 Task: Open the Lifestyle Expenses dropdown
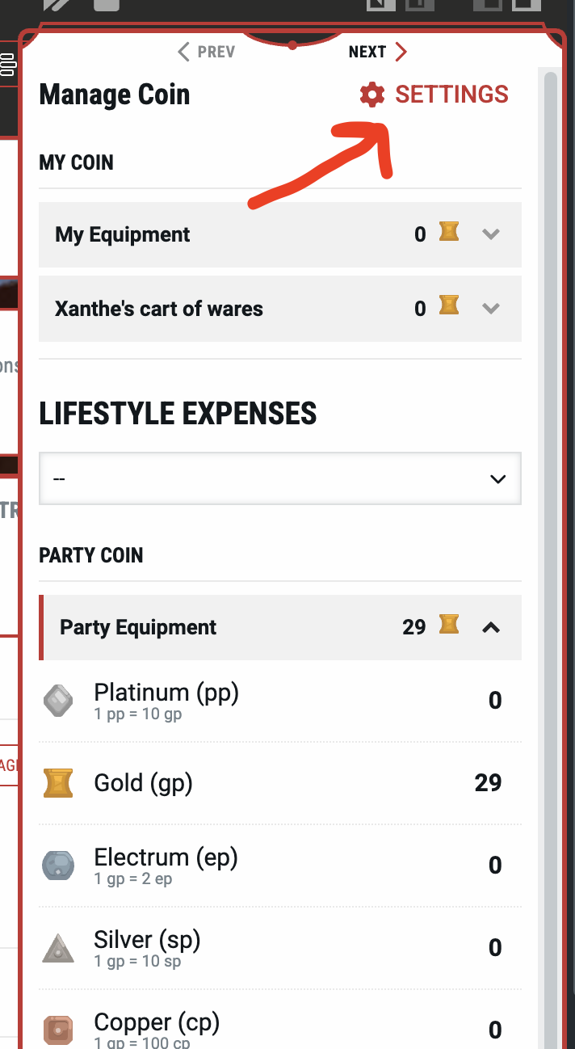tap(279, 478)
